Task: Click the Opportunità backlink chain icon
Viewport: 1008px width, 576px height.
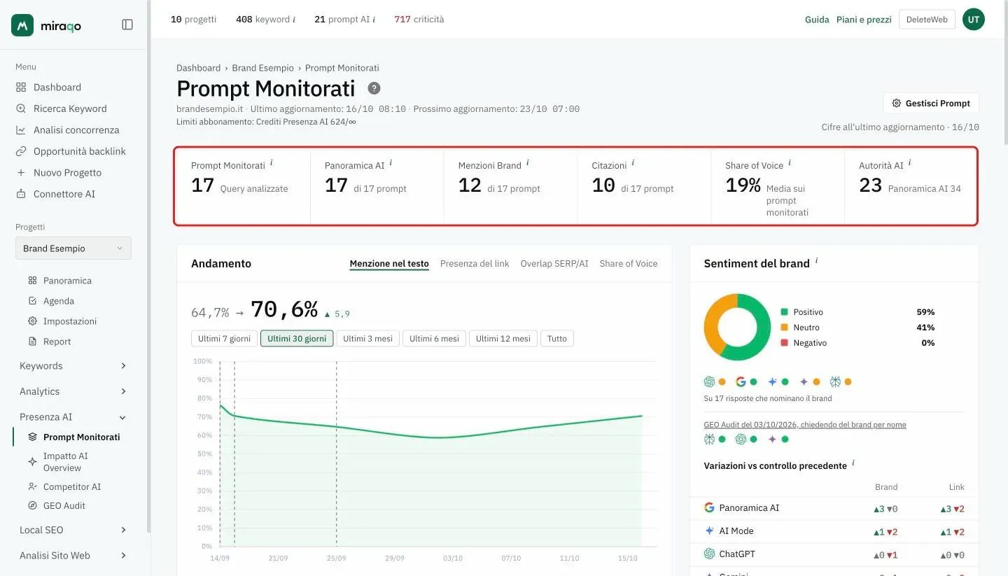Action: (21, 151)
